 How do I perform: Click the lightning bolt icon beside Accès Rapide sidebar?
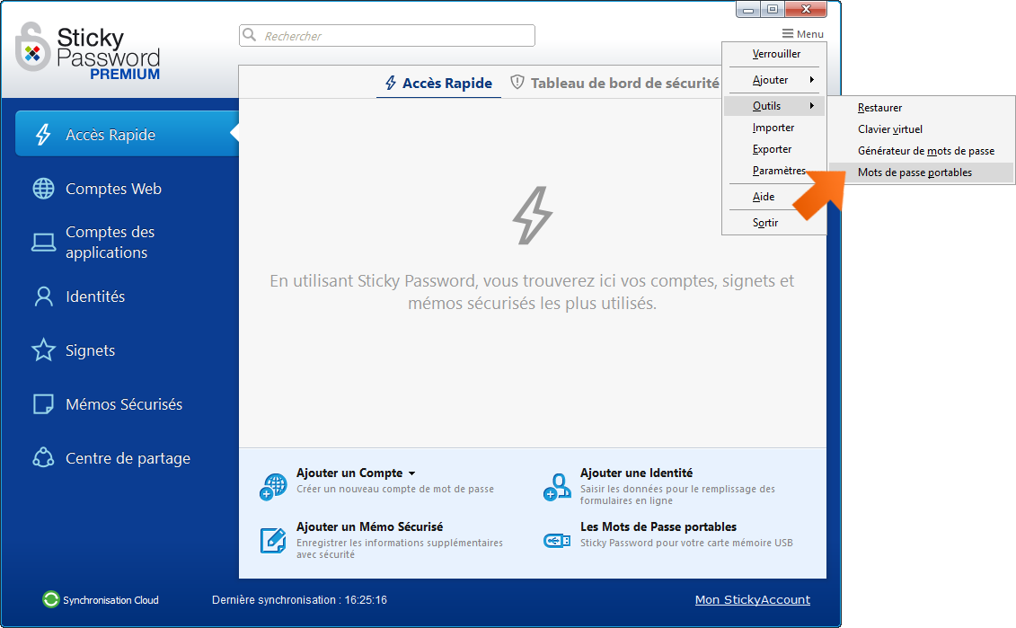click(x=43, y=134)
